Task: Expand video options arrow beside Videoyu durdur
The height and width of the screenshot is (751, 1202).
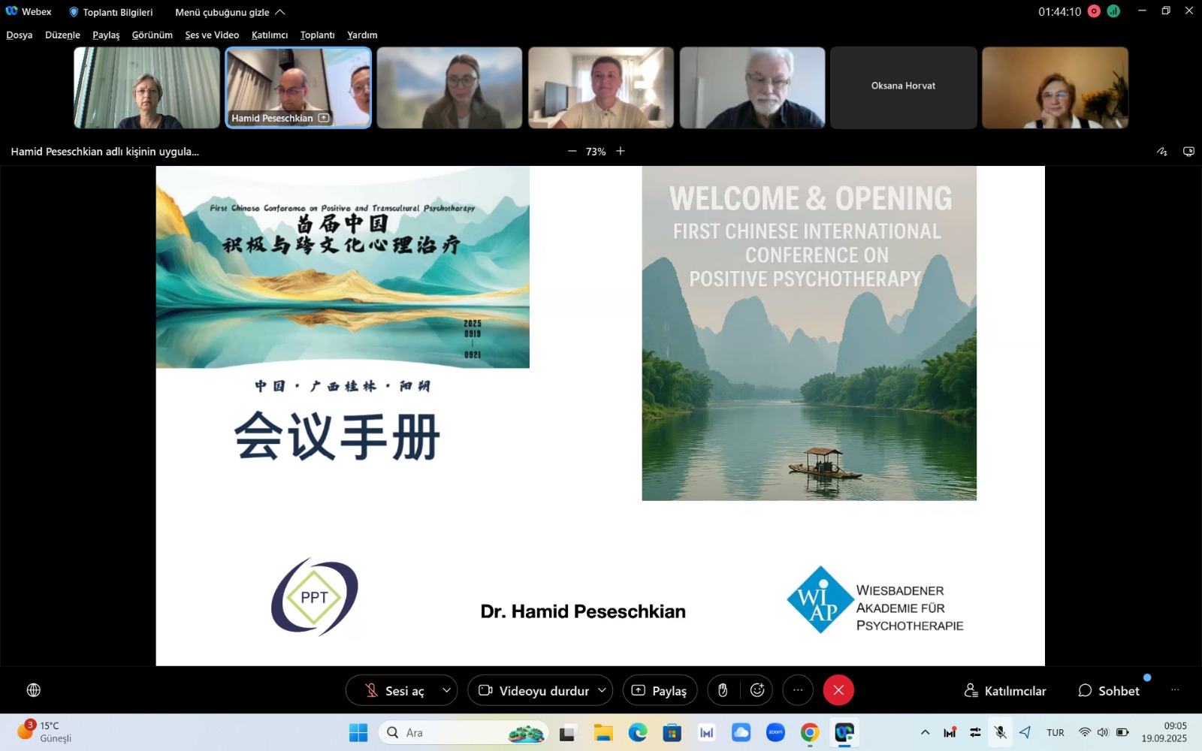Action: pos(602,690)
